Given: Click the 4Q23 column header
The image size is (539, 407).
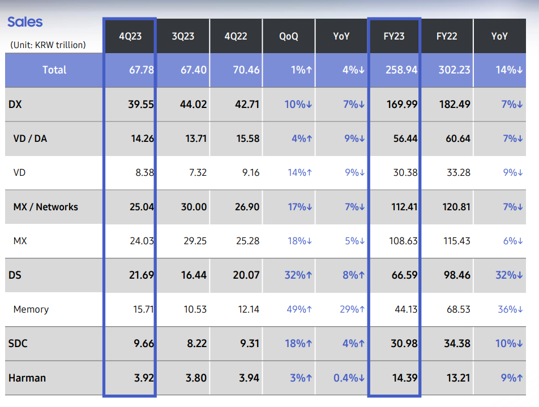Looking at the screenshot, I should pos(130,36).
